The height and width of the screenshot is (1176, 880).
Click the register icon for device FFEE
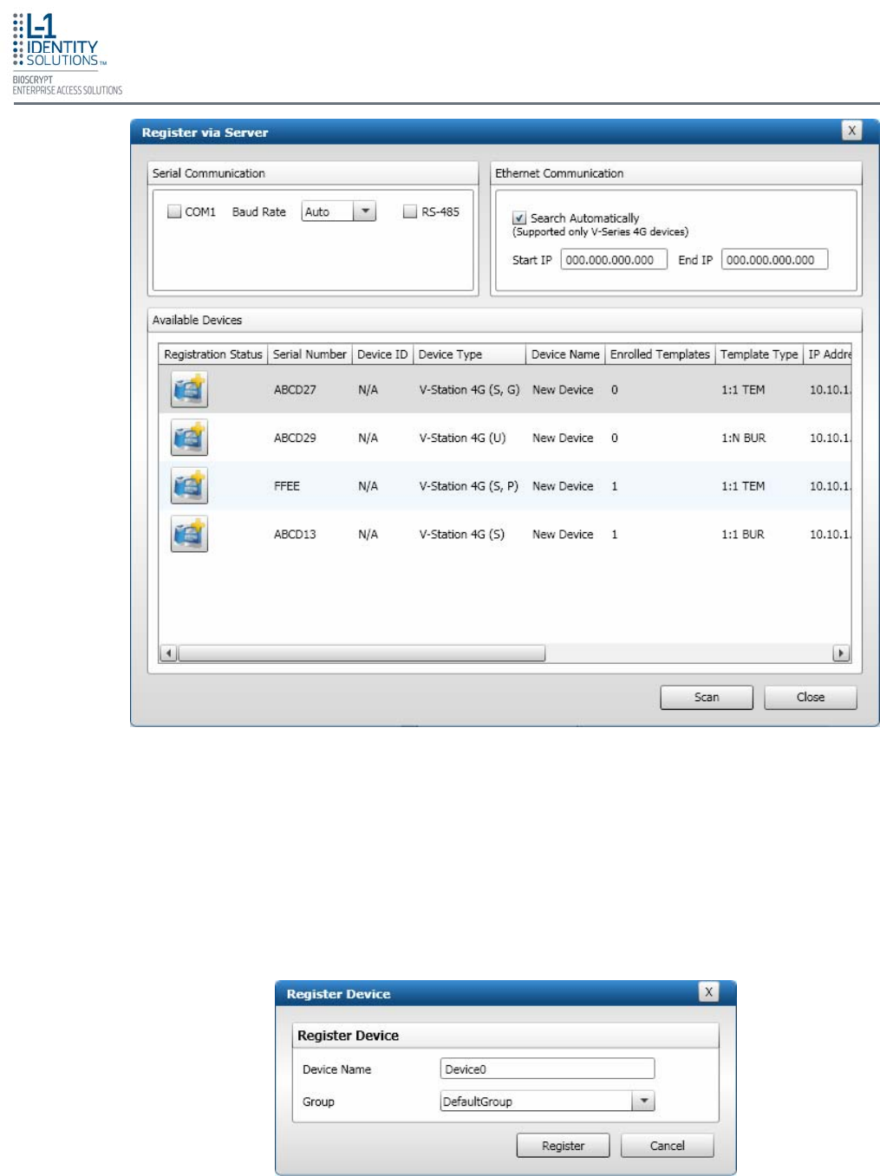coord(189,486)
